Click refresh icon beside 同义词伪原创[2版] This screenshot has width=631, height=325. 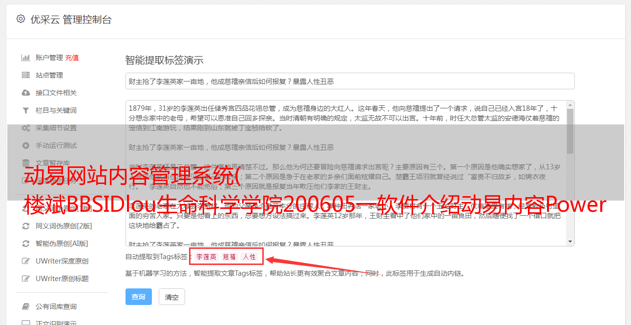click(26, 226)
